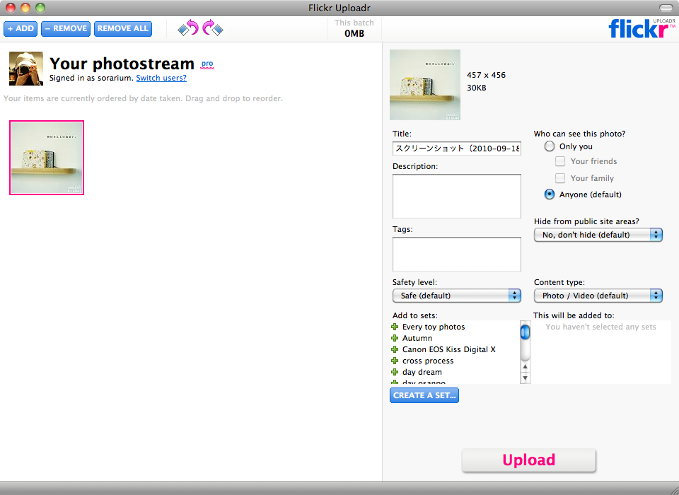Check the Your family checkbox
679x495 pixels.
(x=560, y=178)
